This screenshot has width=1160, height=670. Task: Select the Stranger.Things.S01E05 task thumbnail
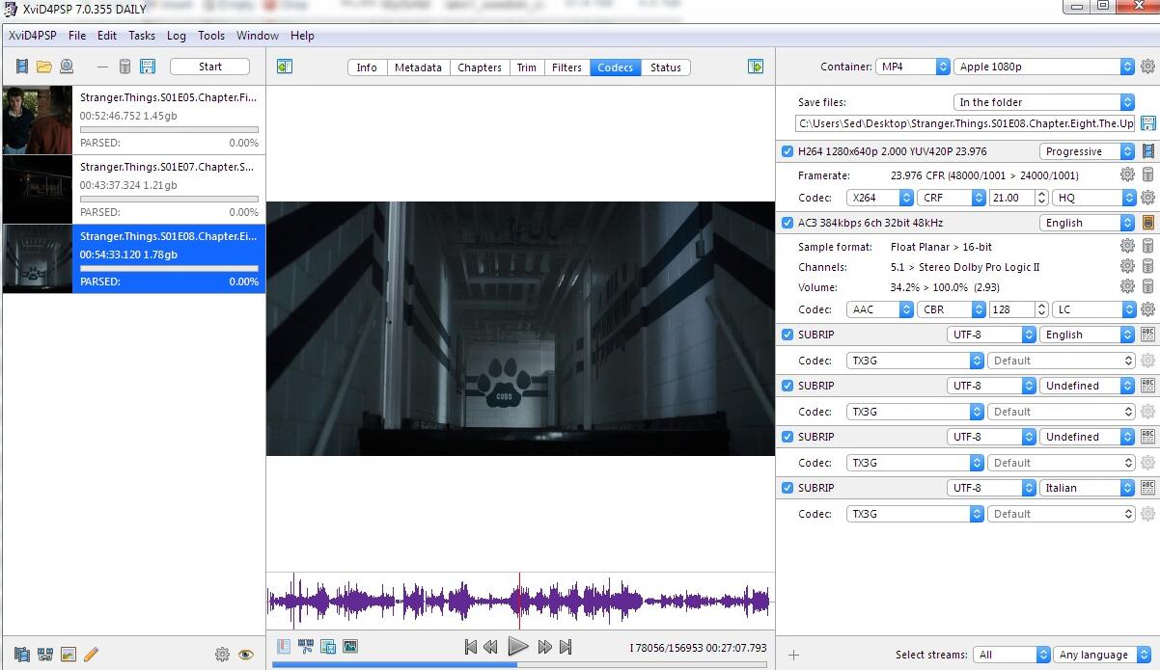coord(38,121)
